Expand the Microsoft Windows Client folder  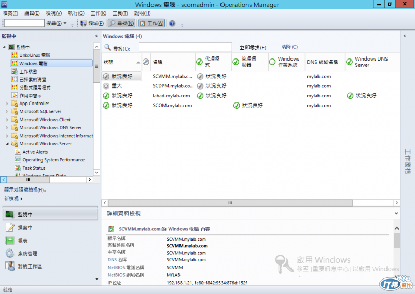(x=7, y=120)
